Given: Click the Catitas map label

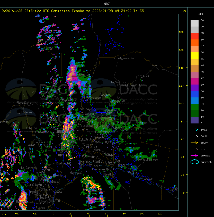Looking at the screenshot, I should coord(133,173).
